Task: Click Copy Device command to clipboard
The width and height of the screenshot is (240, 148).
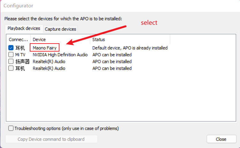Action: tap(51, 139)
